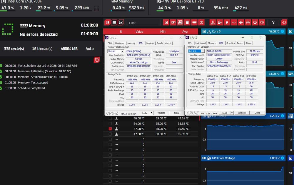Image resolution: width=294 pixels, height=185 pixels.
Task: Select the 'Memory - Test stopped' log entry
Action: 33,83
